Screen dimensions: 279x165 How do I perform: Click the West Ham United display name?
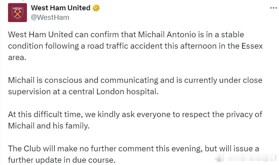click(x=61, y=8)
